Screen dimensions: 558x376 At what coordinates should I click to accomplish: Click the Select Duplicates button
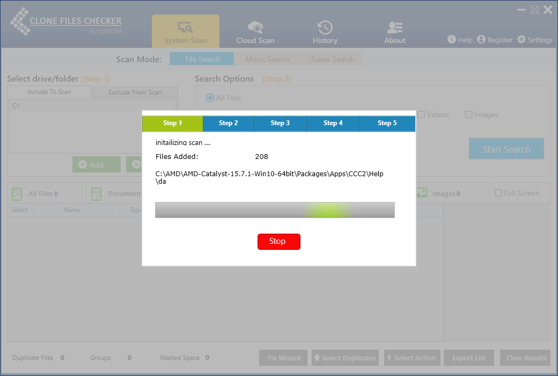[345, 357]
